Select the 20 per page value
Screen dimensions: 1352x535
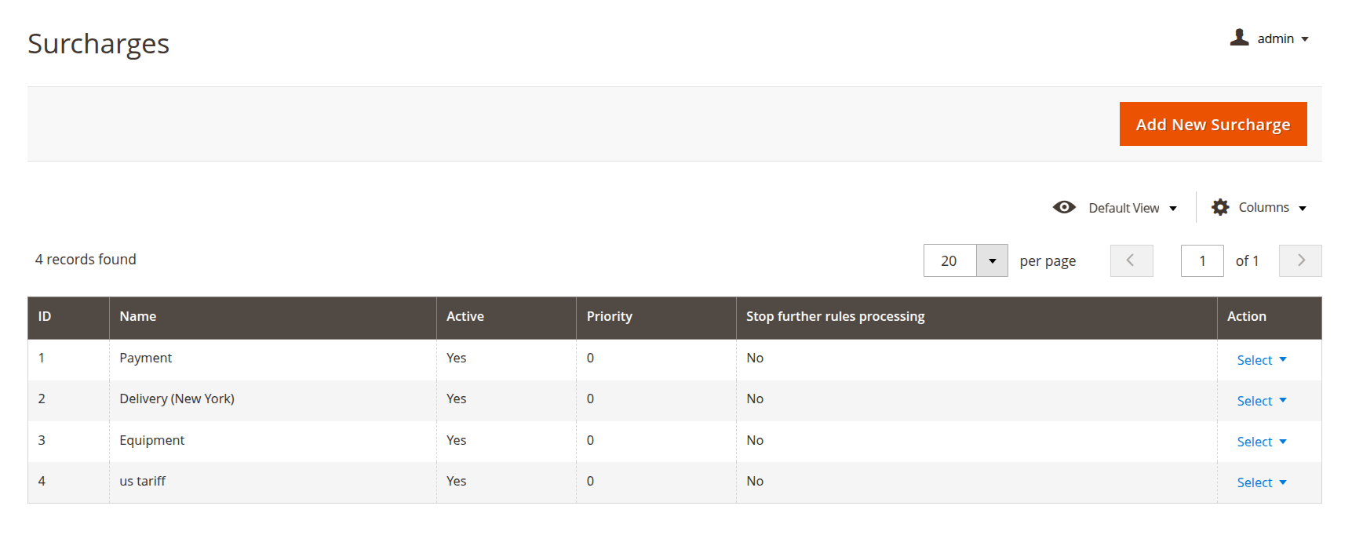click(x=949, y=260)
